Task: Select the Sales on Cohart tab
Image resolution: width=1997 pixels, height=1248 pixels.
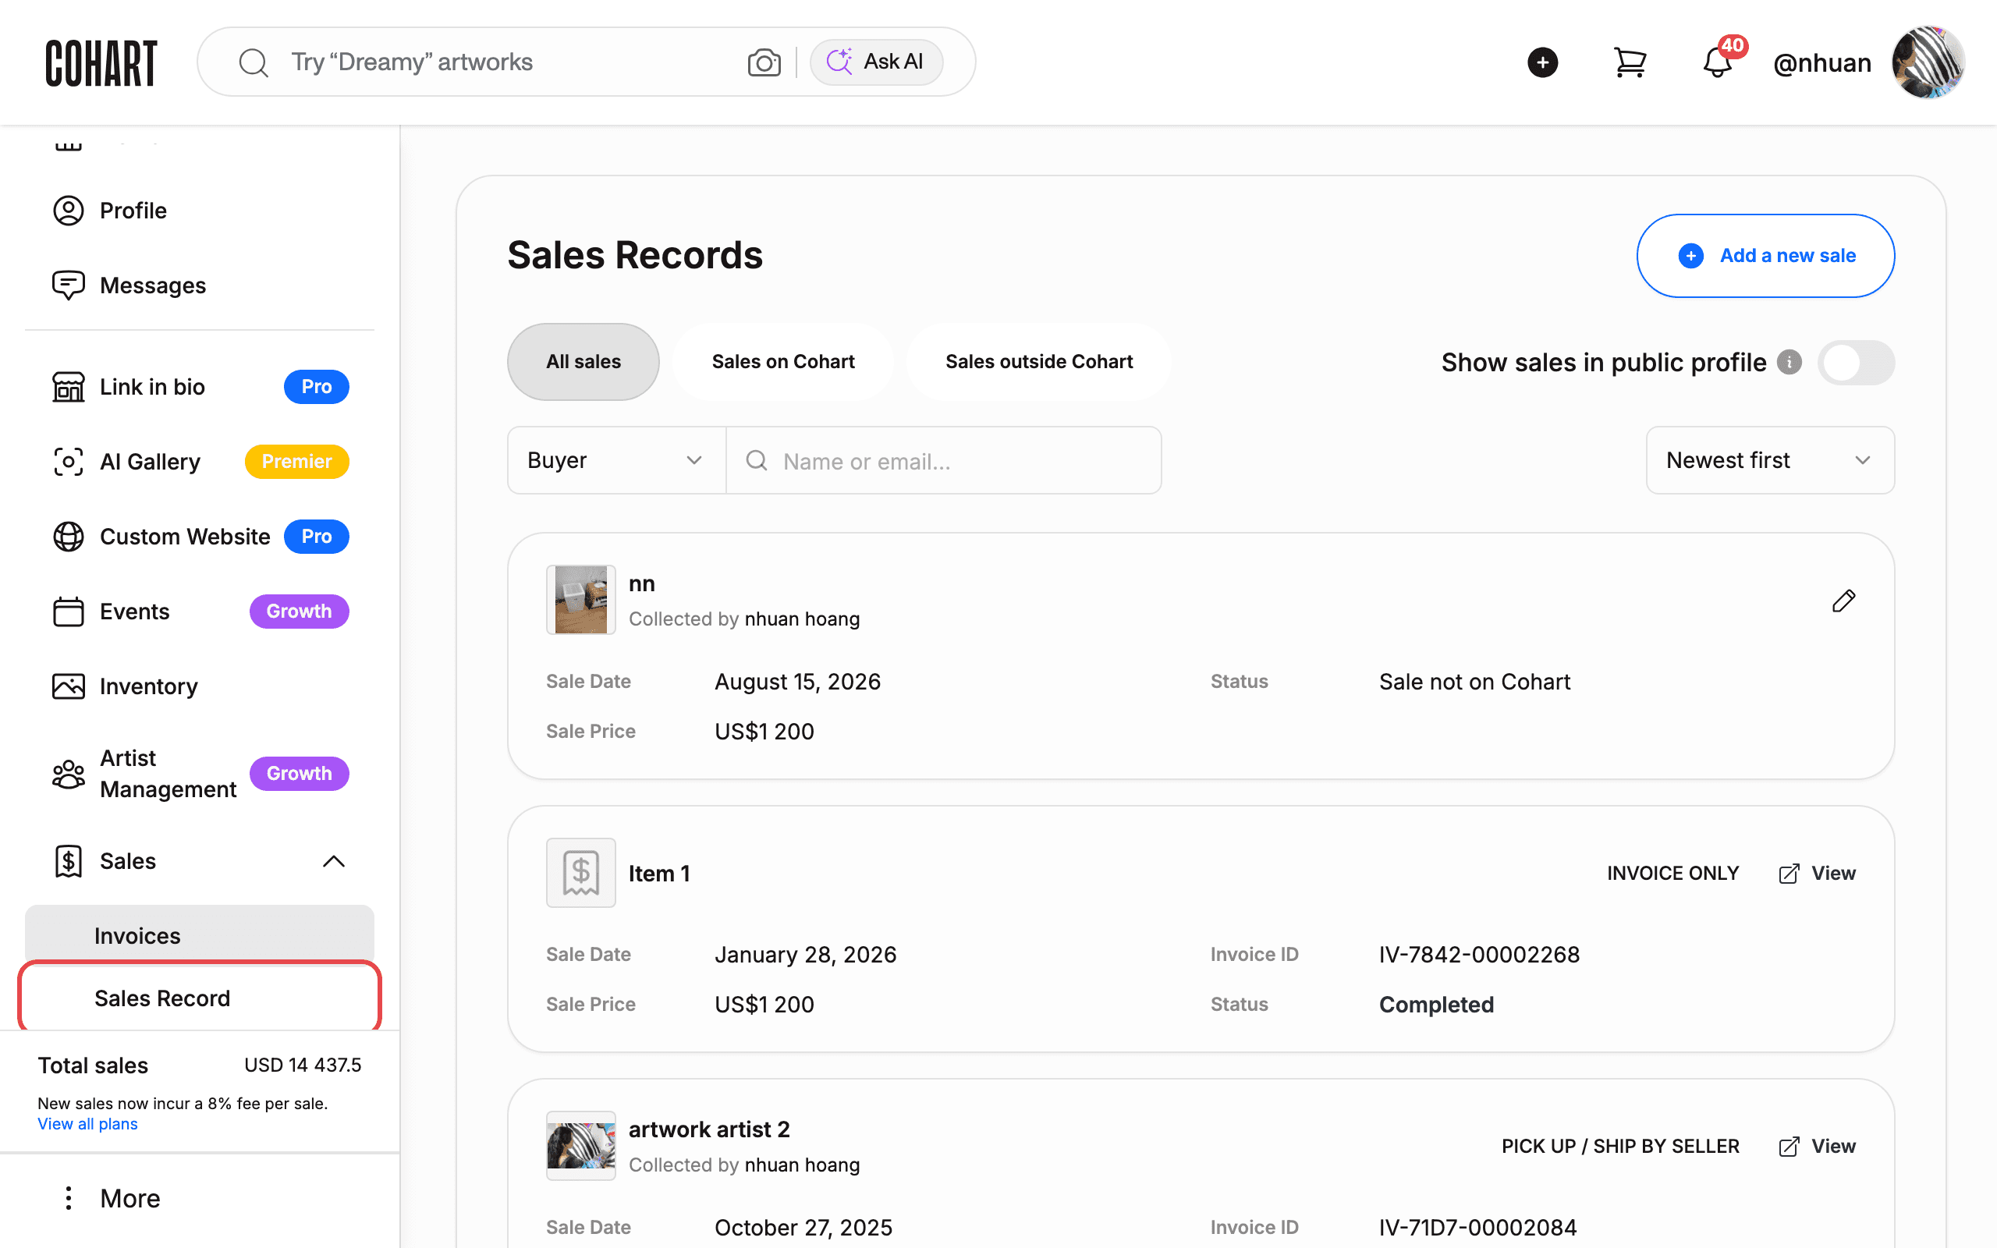Action: point(783,361)
